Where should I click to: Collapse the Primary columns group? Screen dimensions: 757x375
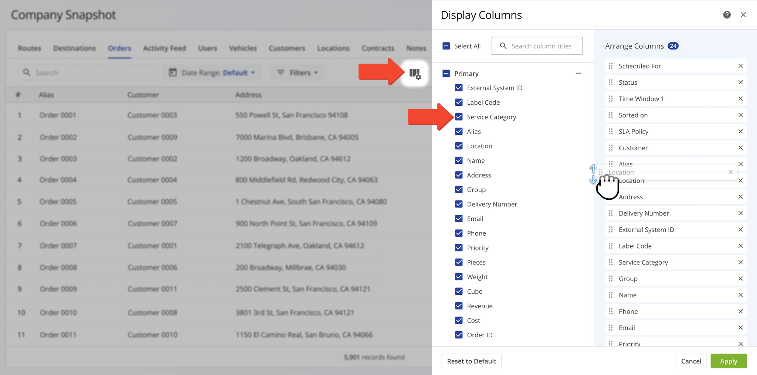(578, 73)
